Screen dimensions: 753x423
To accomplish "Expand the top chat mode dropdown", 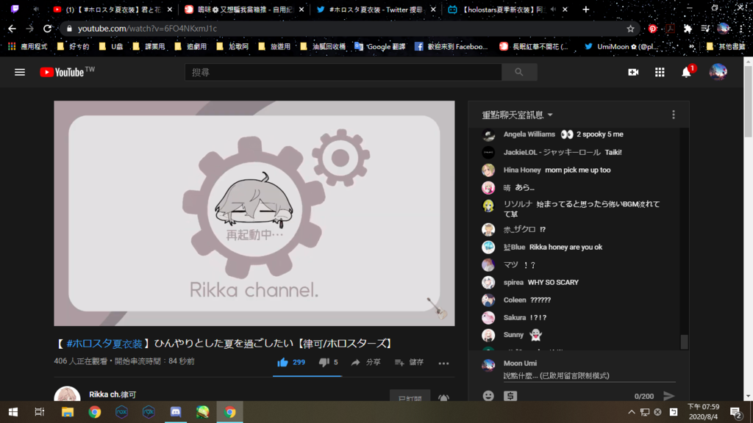I will [x=517, y=115].
